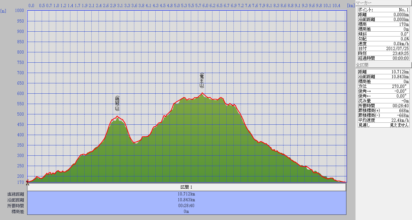Select the 鶏冠山 peak label
Screen dimensions: 412x220
click(x=118, y=103)
